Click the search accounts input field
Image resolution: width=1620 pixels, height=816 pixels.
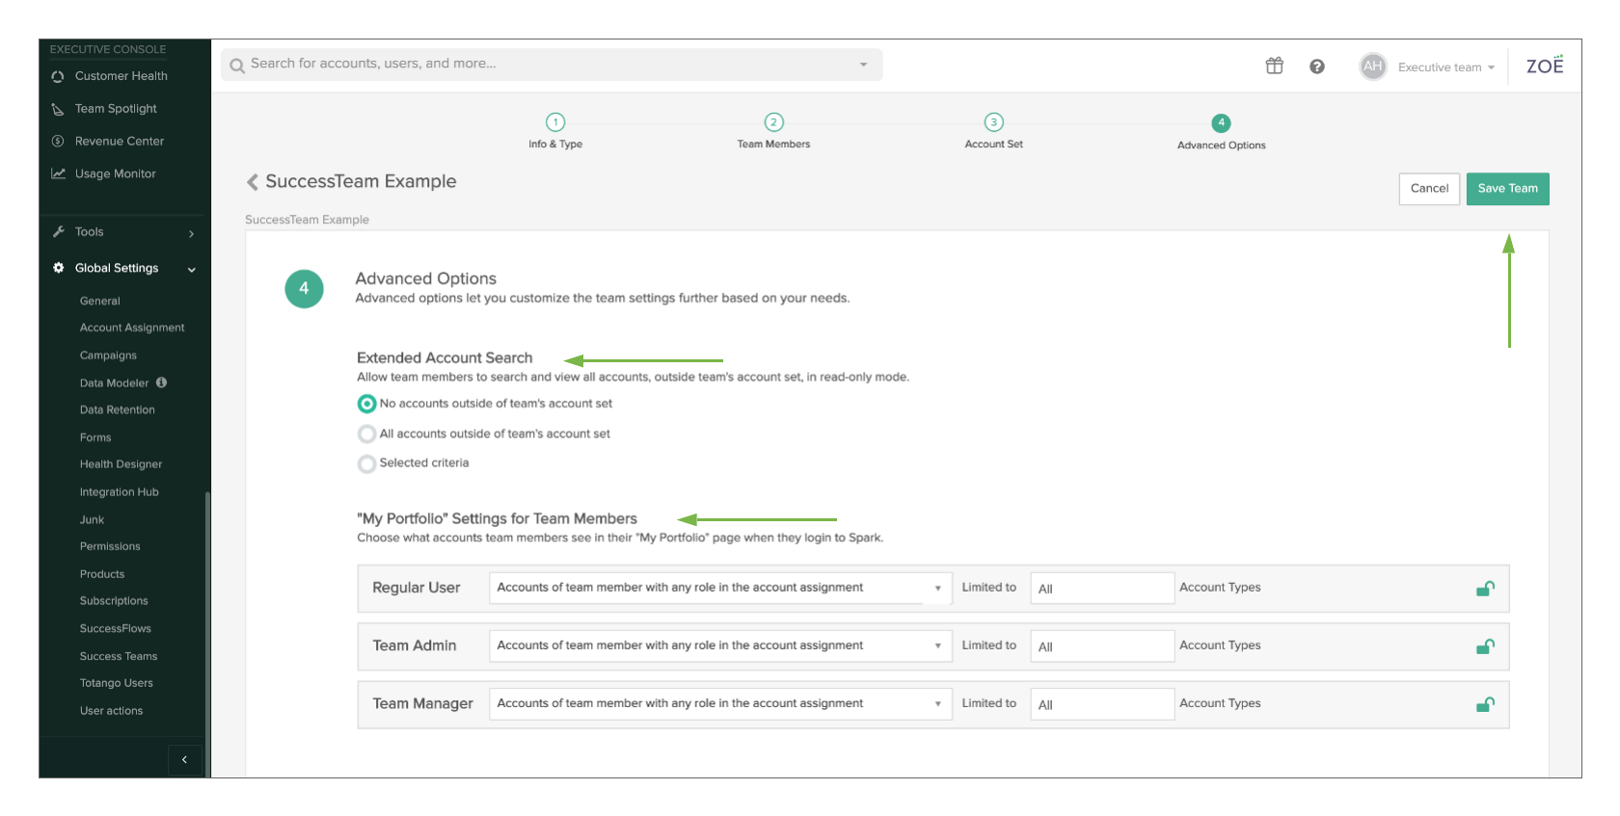[550, 65]
